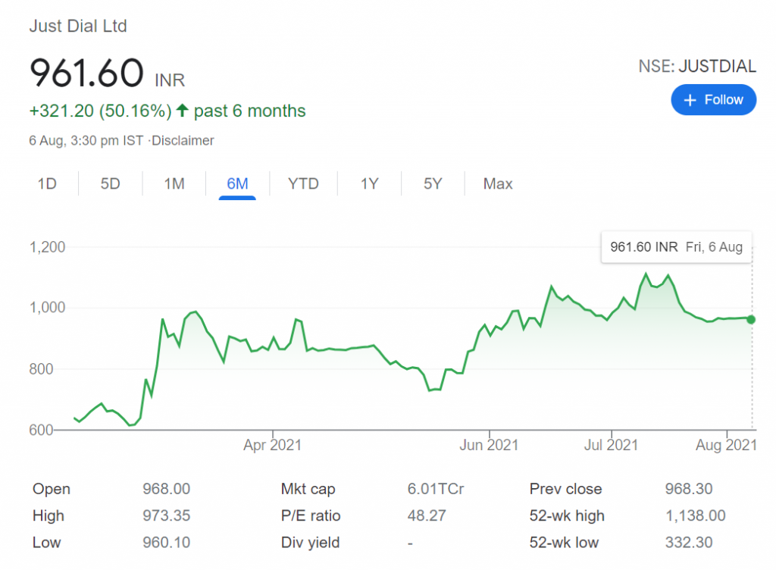Click the blue Follow button

point(713,100)
